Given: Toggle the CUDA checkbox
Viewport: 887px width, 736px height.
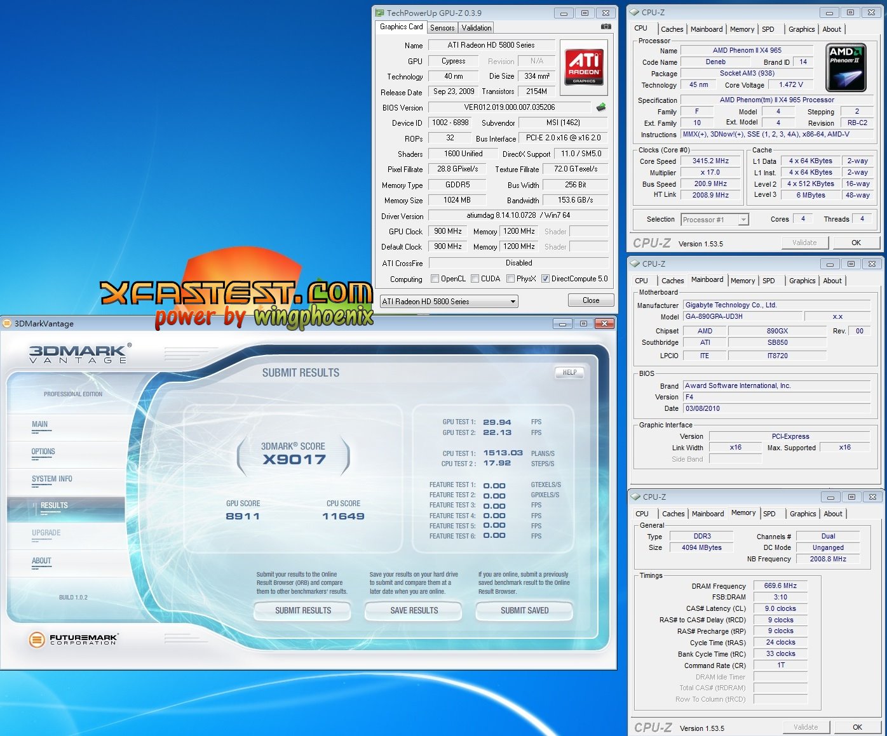Looking at the screenshot, I should 475,279.
